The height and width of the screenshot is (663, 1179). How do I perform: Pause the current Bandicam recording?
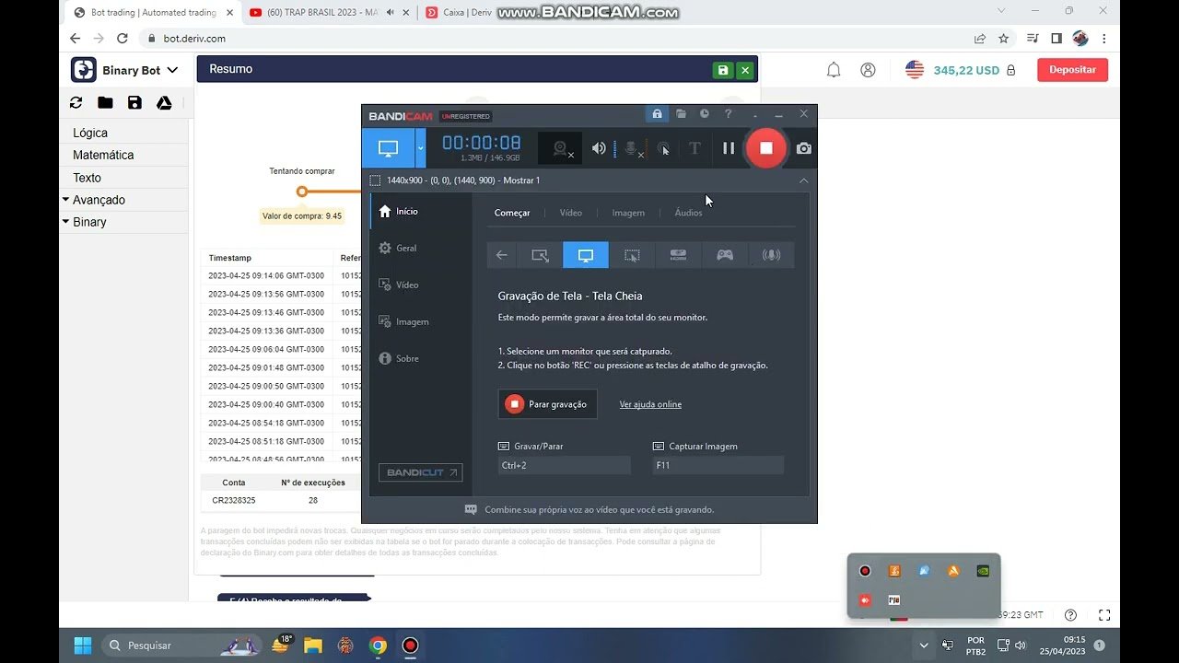(x=728, y=147)
